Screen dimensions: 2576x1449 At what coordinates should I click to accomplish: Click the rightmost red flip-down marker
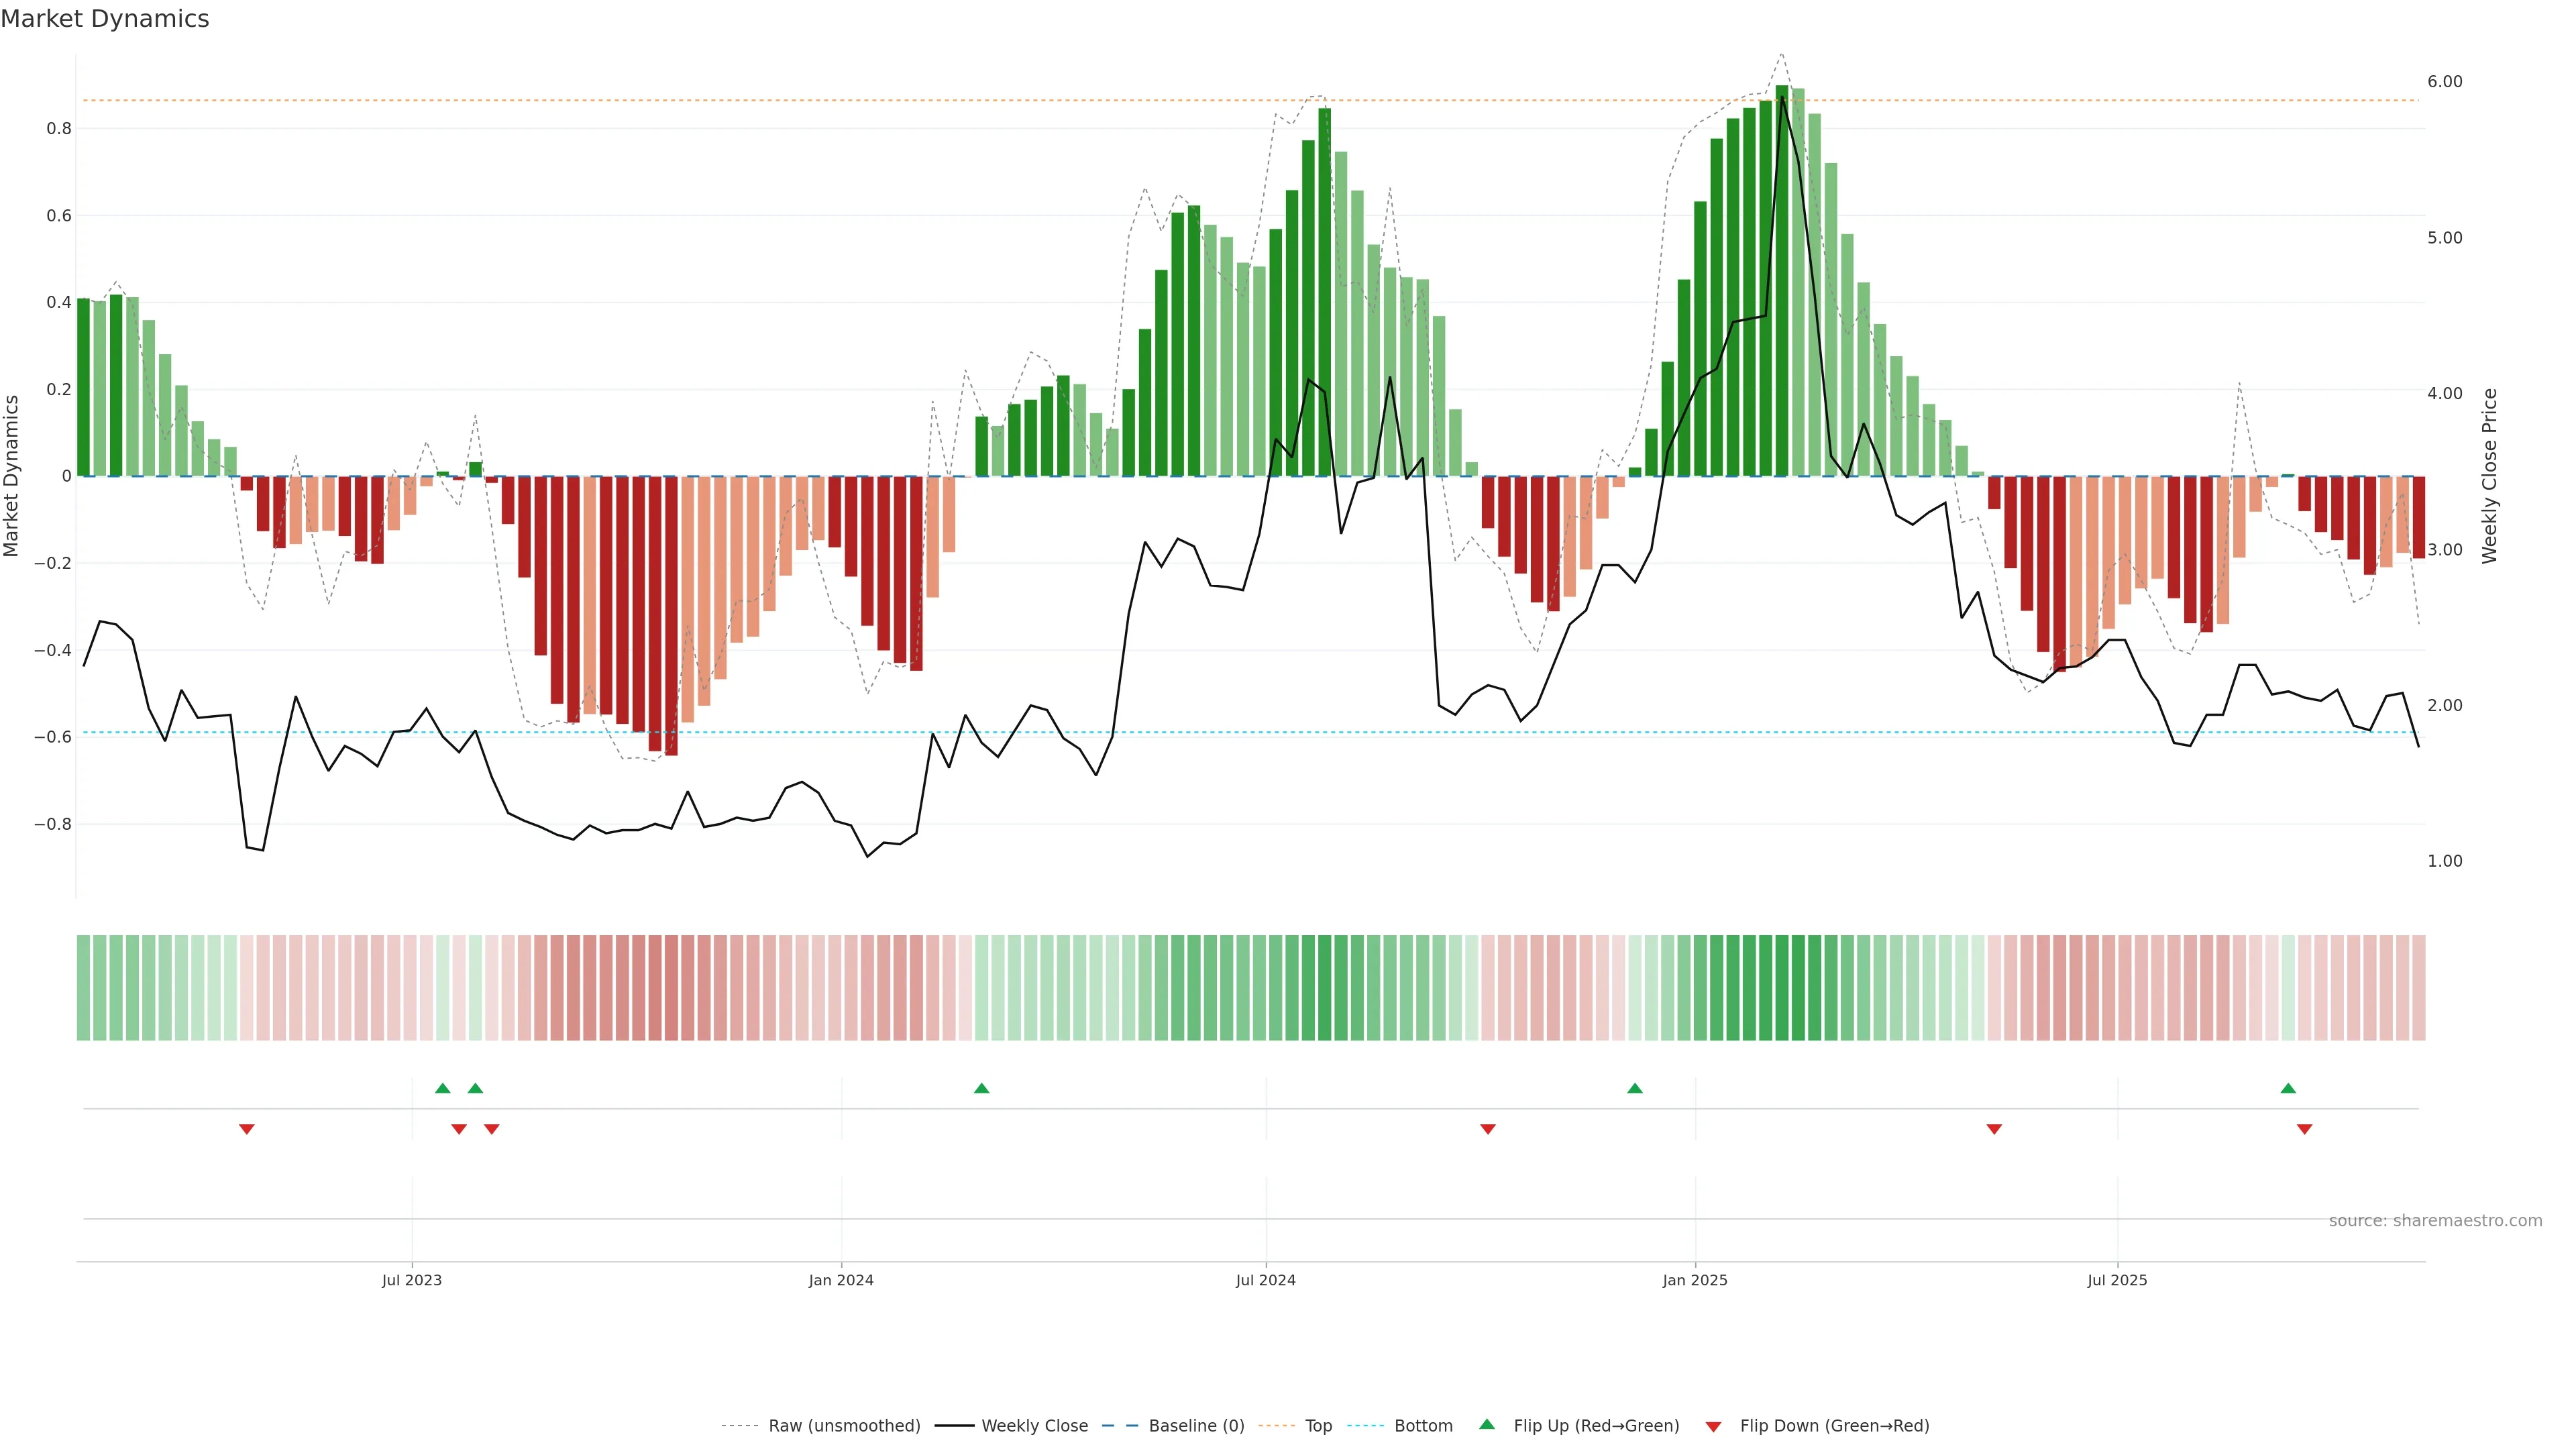click(2305, 1129)
